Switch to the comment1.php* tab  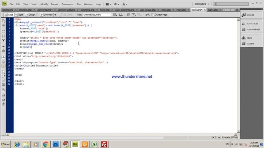(x=45, y=10)
